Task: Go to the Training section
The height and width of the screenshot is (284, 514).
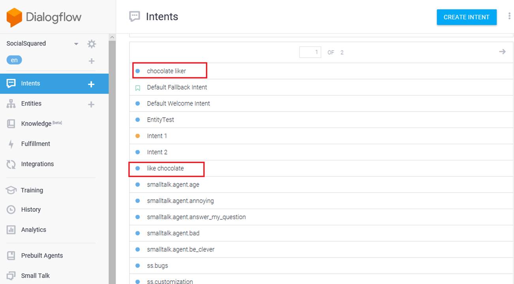Action: (x=32, y=190)
